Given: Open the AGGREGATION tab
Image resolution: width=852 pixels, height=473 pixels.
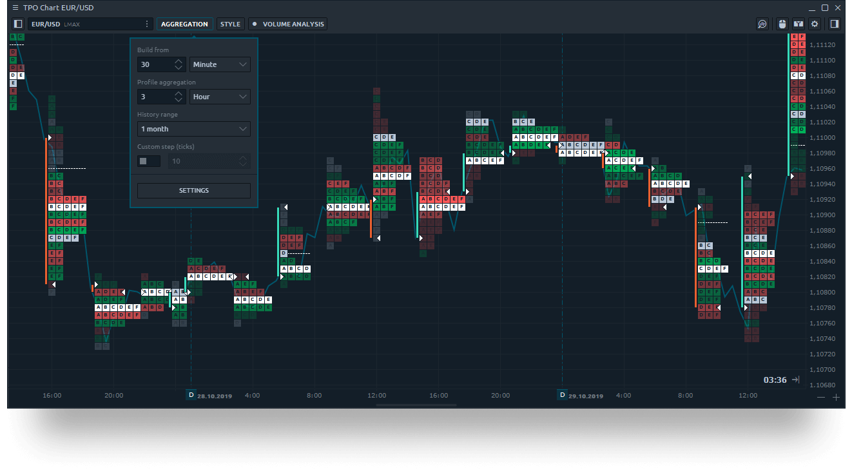Looking at the screenshot, I should pos(184,24).
